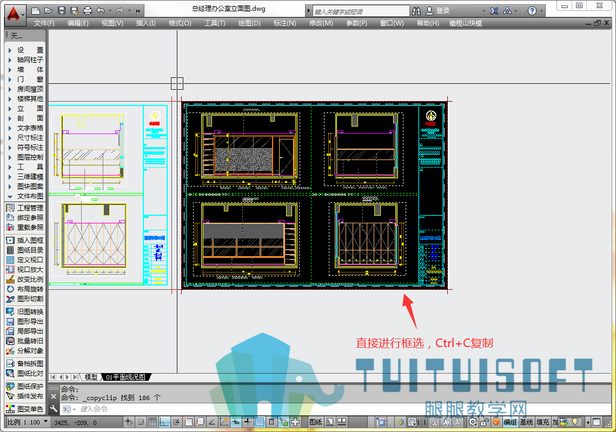Toggle ortho mode in status bar
Screen dimensions: 616x432
pyautogui.click(x=164, y=422)
